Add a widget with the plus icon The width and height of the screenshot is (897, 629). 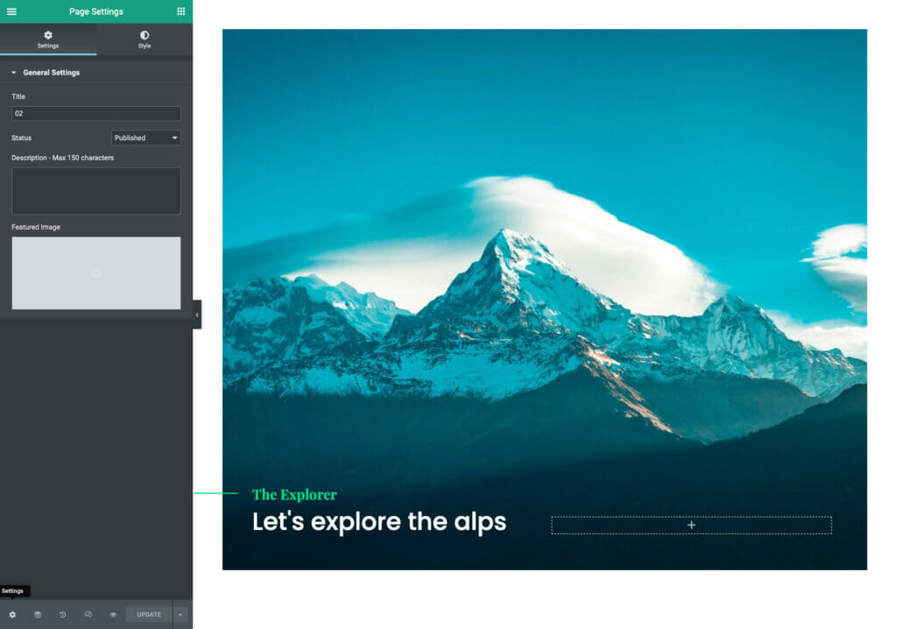691,526
